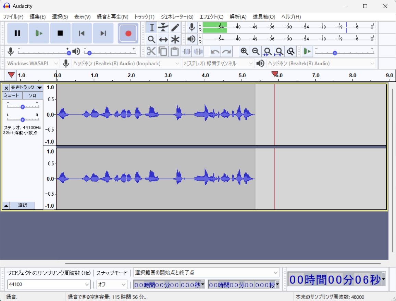Toggle ミュート on the 音声トラック track
This screenshot has width=396, height=301.
[x=11, y=95]
